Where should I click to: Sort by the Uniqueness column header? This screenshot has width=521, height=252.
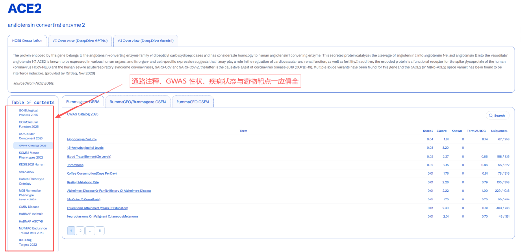pyautogui.click(x=499, y=131)
